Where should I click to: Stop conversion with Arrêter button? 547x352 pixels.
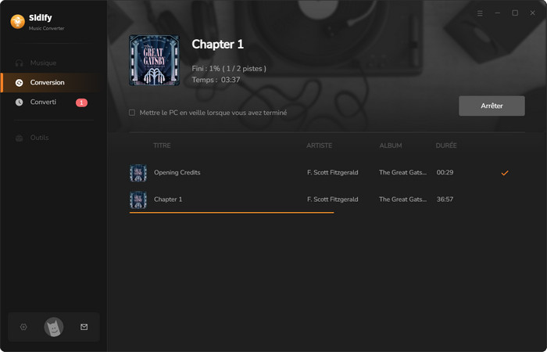point(492,106)
